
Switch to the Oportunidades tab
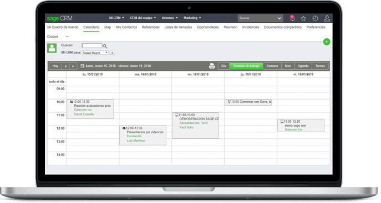click(x=208, y=27)
